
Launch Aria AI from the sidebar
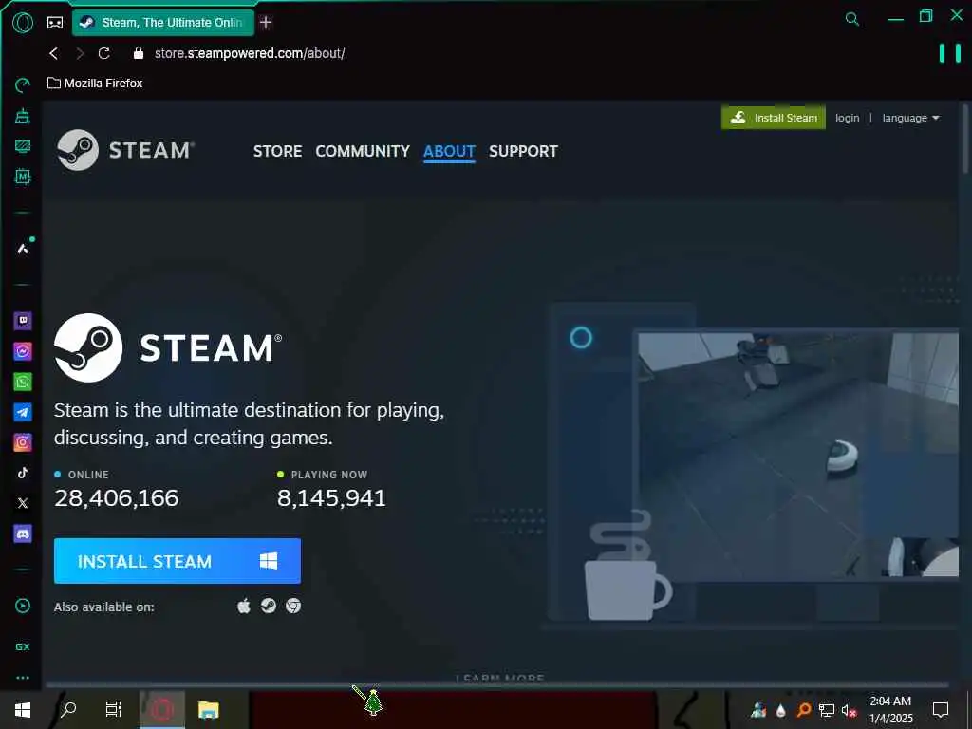coord(23,249)
